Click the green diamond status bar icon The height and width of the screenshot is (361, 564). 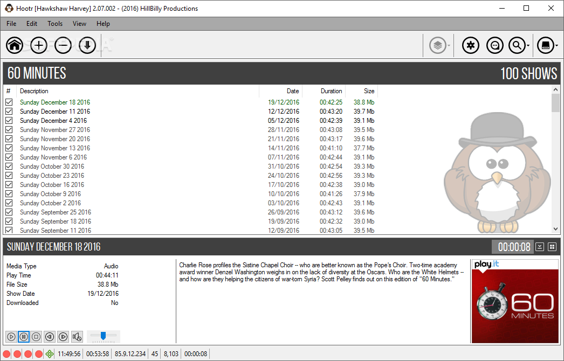[x=50, y=354]
